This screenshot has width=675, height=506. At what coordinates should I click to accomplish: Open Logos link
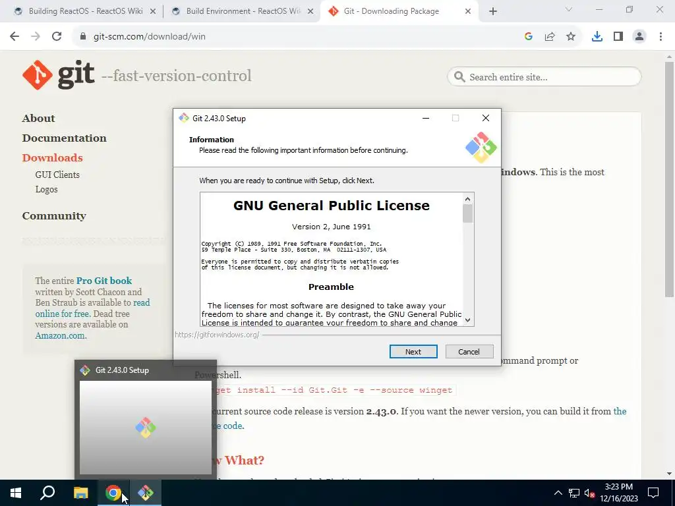coord(46,189)
